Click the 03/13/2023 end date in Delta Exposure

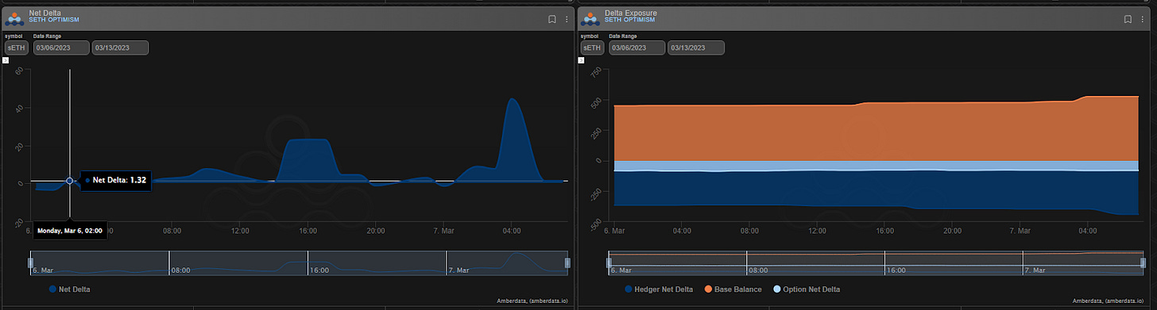pyautogui.click(x=696, y=48)
